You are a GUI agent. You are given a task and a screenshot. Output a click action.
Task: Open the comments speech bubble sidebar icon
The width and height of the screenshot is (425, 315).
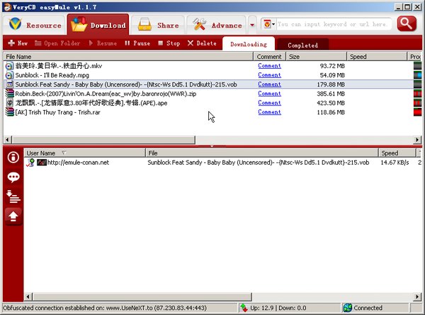click(13, 177)
